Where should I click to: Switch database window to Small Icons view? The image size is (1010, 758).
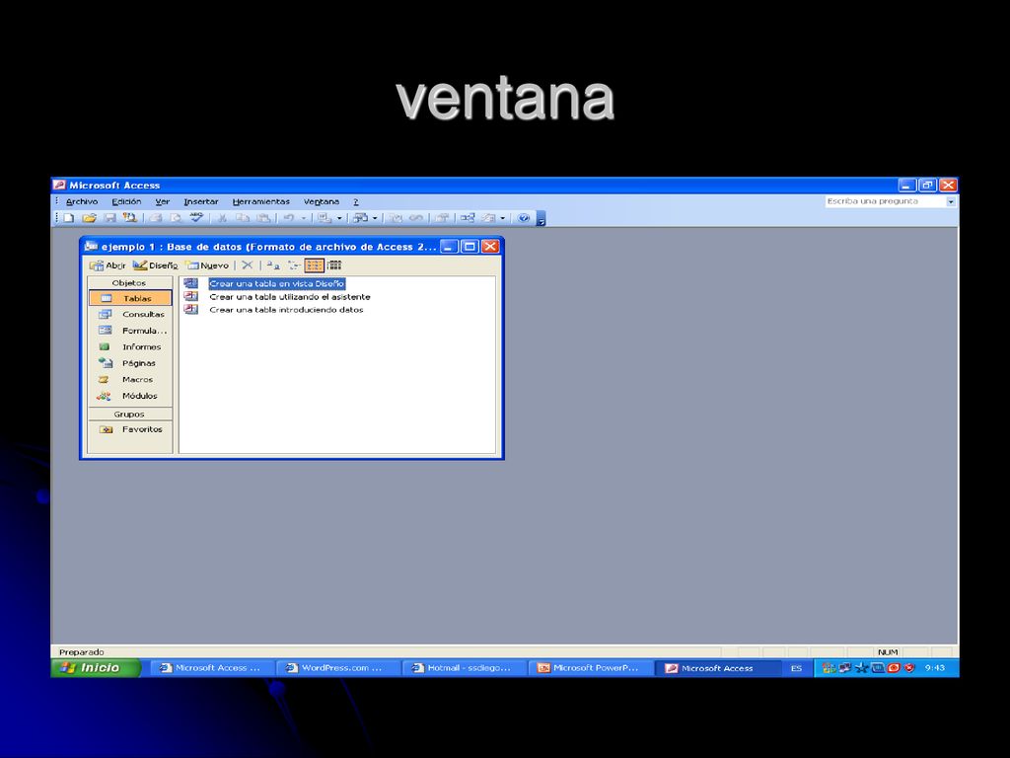[x=294, y=265]
